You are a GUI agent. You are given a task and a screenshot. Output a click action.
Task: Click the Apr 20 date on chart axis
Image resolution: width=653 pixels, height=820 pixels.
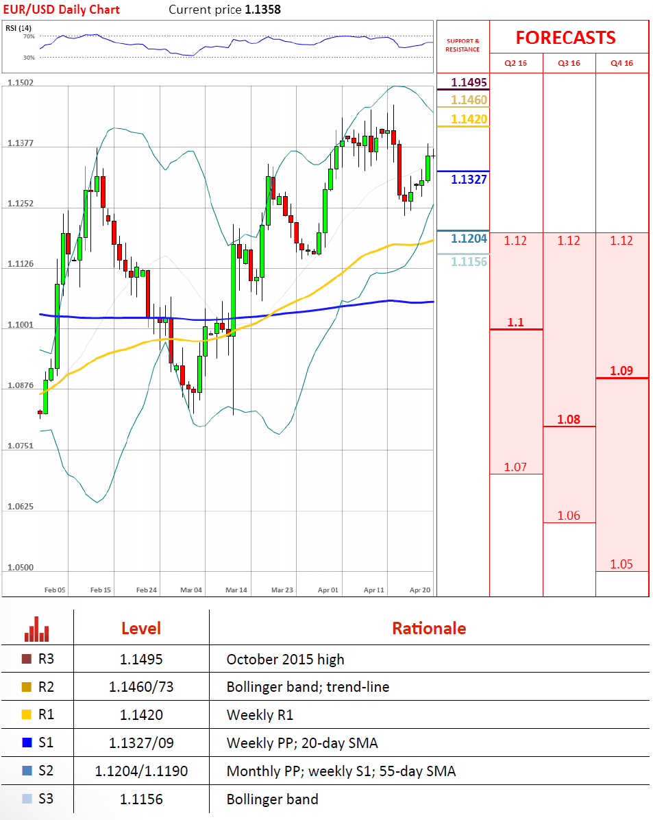[420, 590]
